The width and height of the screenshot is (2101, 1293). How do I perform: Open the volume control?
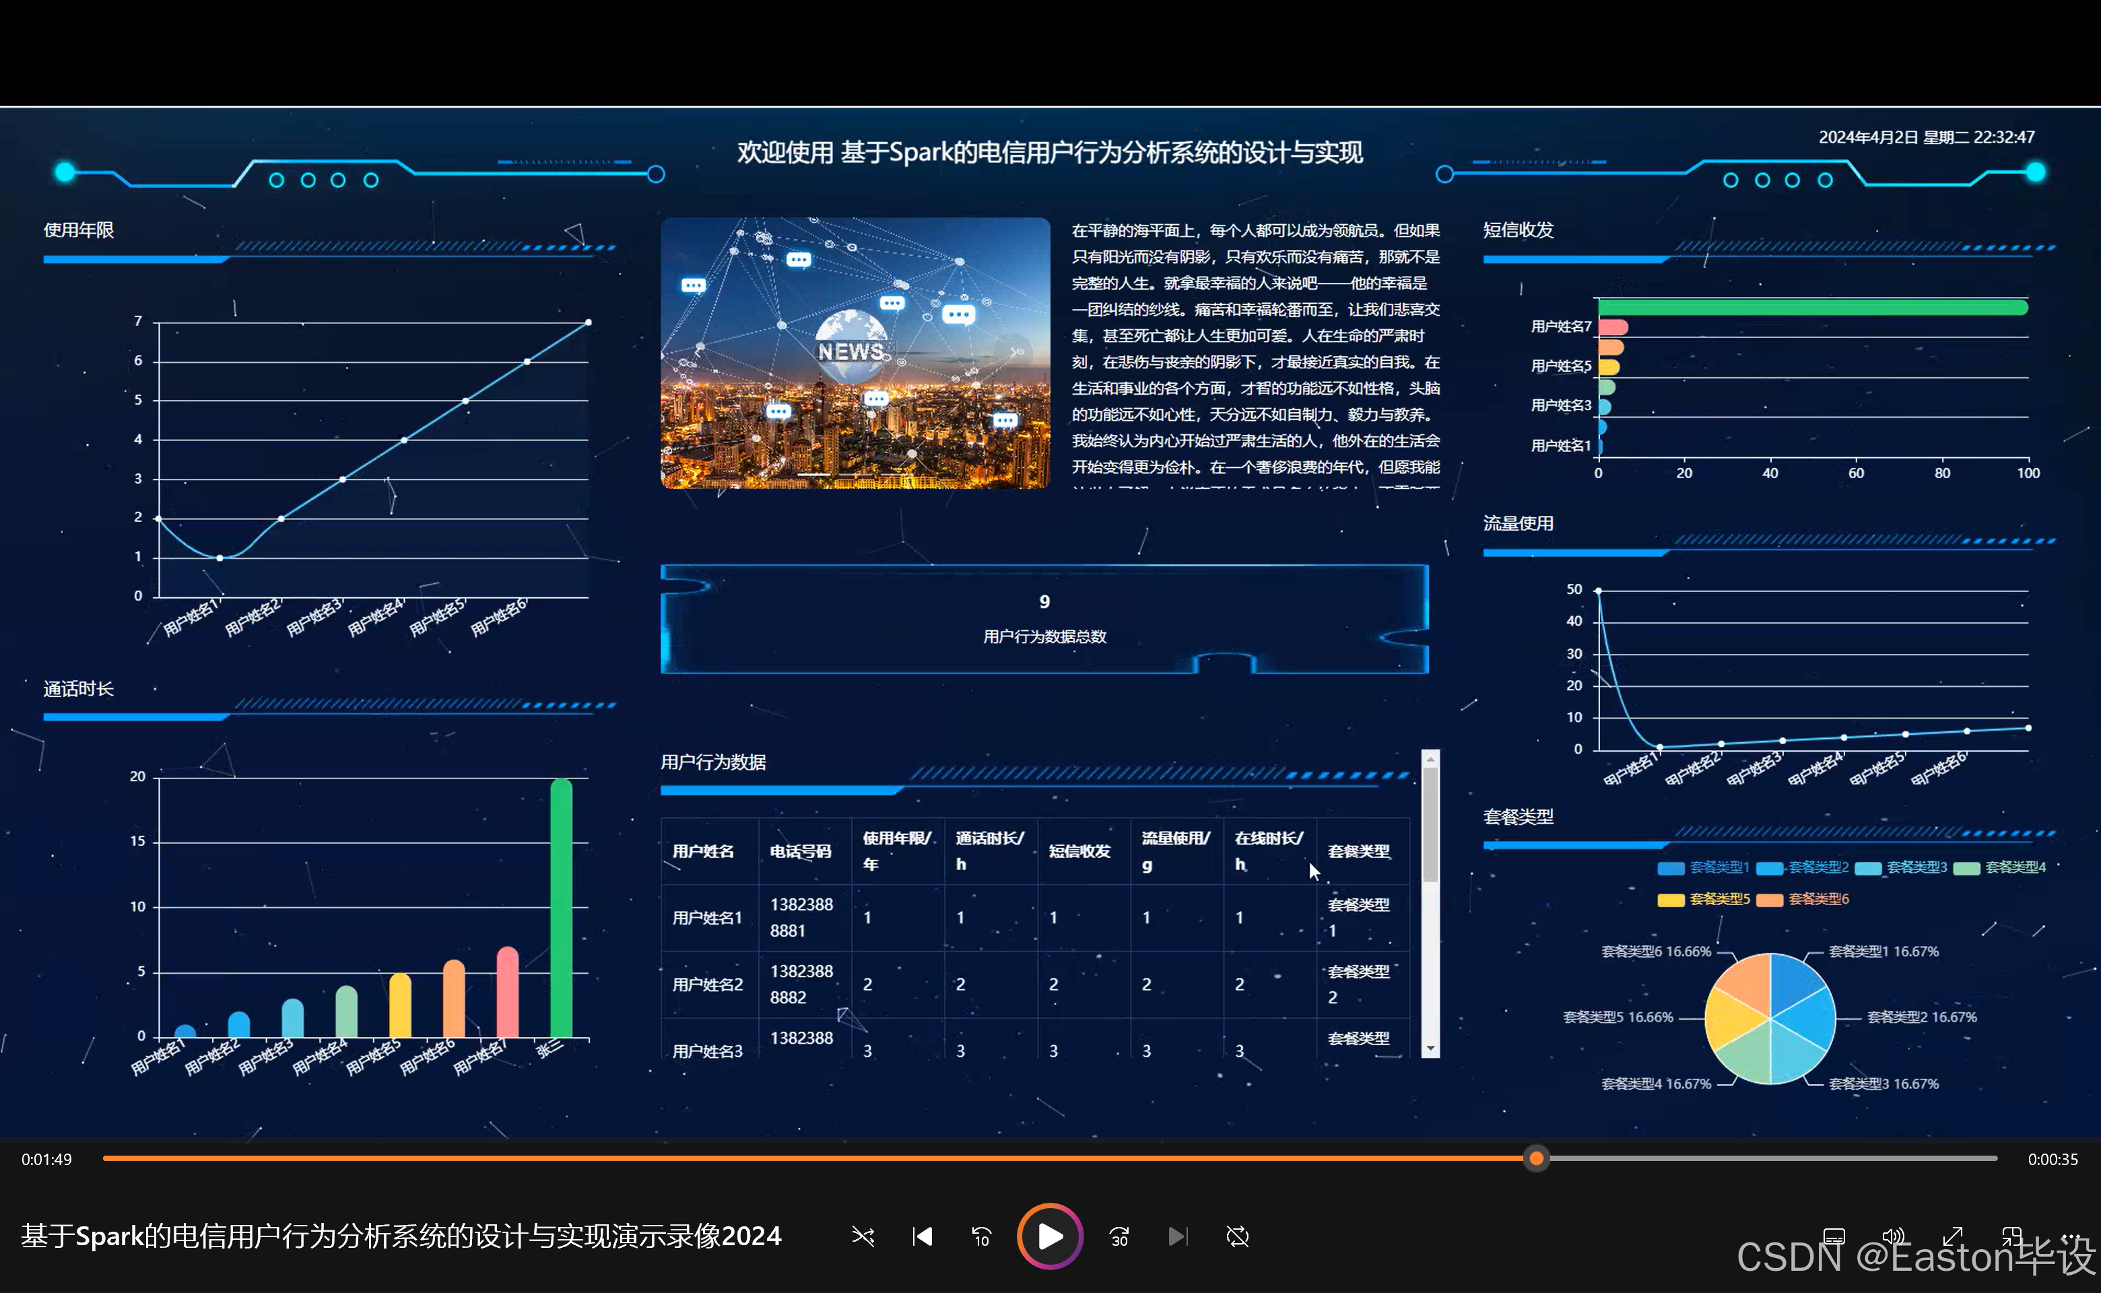pyautogui.click(x=1893, y=1236)
